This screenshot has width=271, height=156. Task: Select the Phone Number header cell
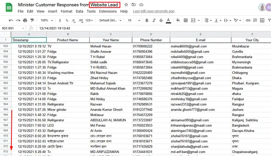click(x=151, y=40)
